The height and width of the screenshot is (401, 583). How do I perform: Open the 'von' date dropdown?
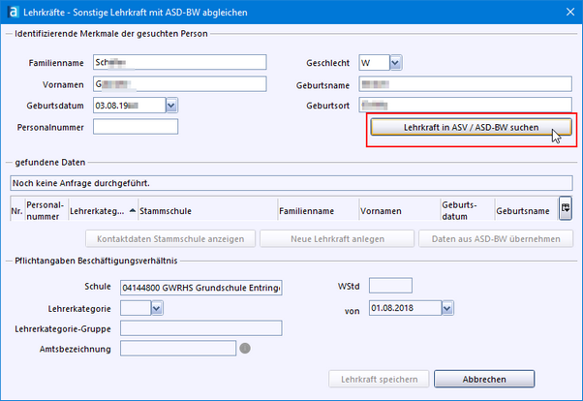[446, 308]
